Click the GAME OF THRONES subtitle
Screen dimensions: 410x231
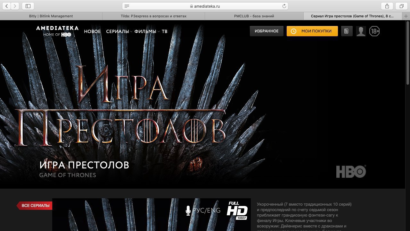click(68, 175)
